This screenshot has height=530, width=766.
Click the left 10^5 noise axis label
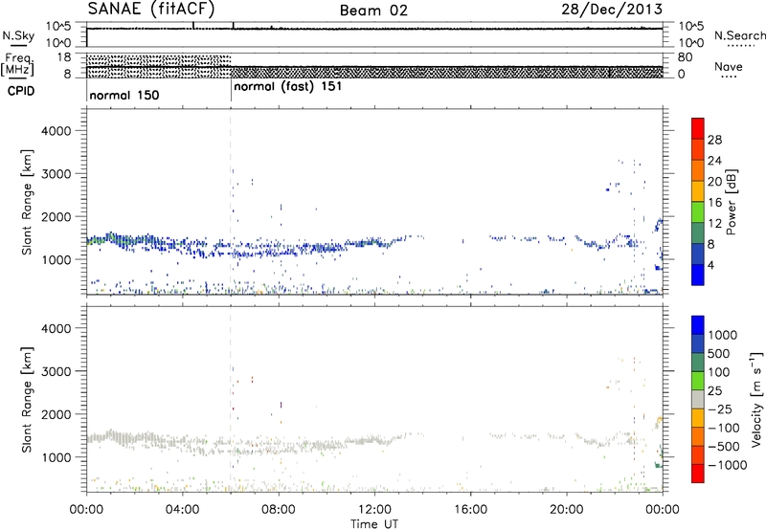click(58, 27)
